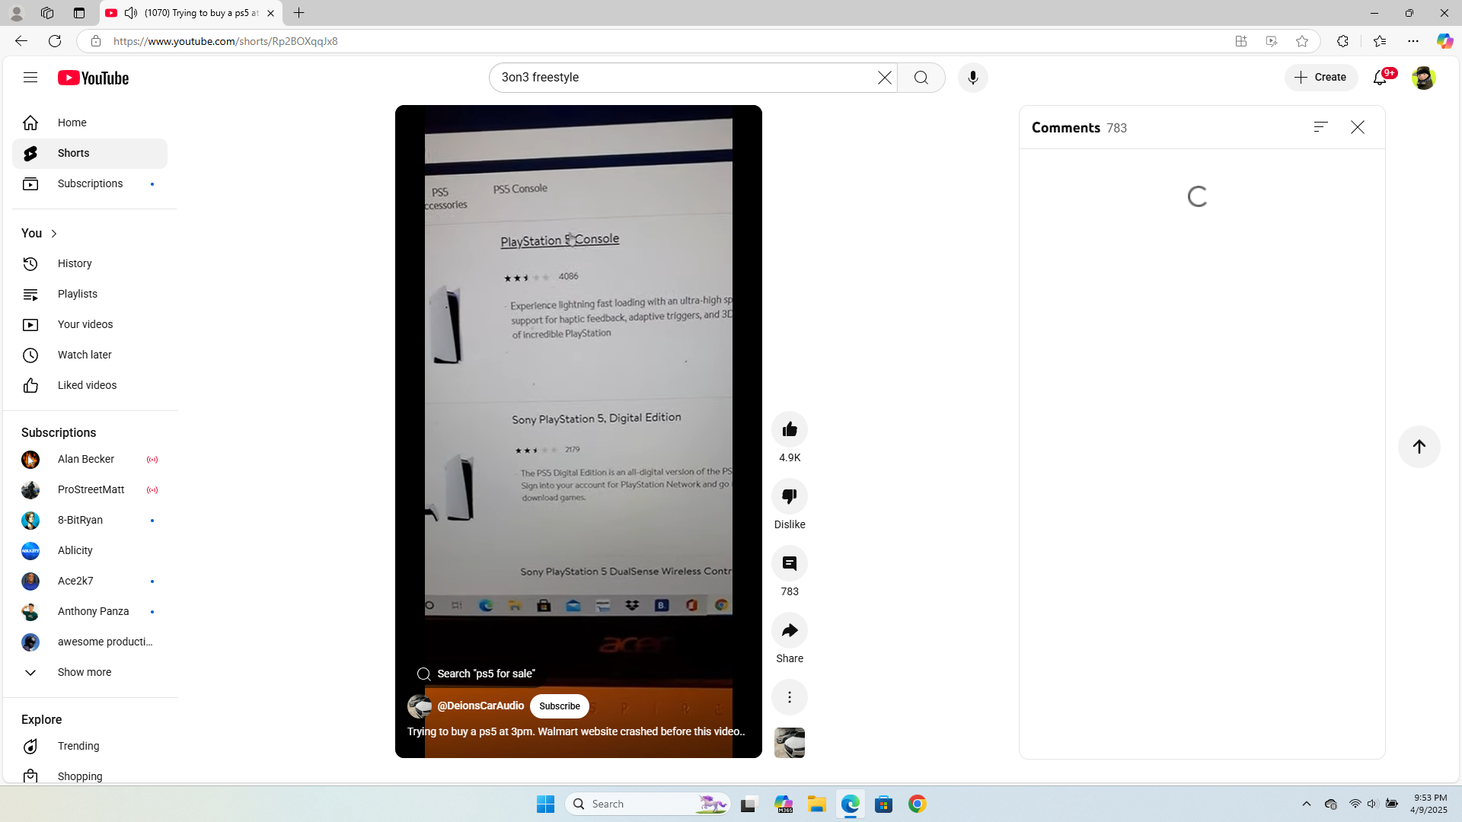Open account avatar menu
1462x822 pixels.
[x=1423, y=78]
